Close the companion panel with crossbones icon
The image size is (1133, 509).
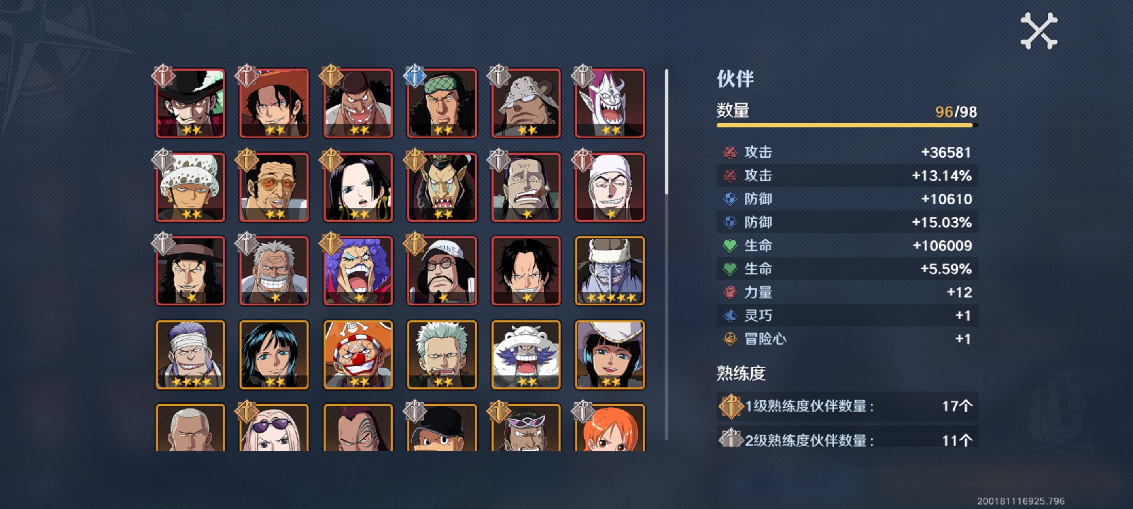coord(1039,31)
